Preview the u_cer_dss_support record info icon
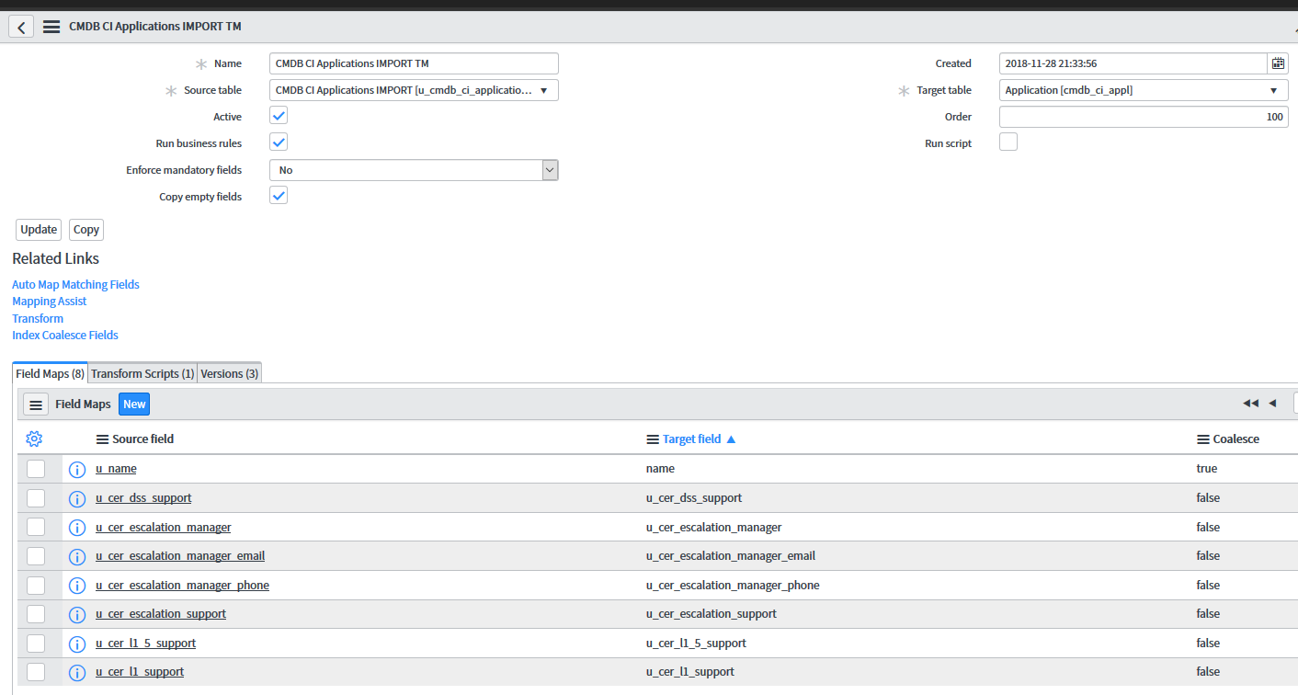 (78, 498)
